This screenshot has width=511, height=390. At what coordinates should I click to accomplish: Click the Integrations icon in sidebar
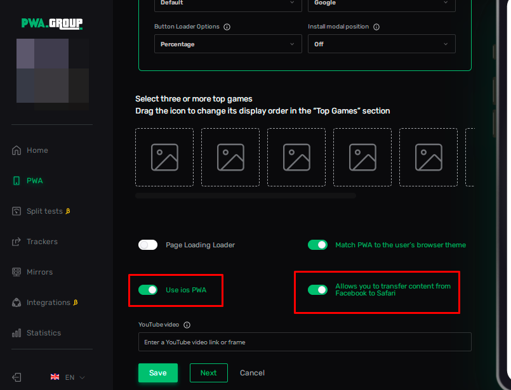17,302
